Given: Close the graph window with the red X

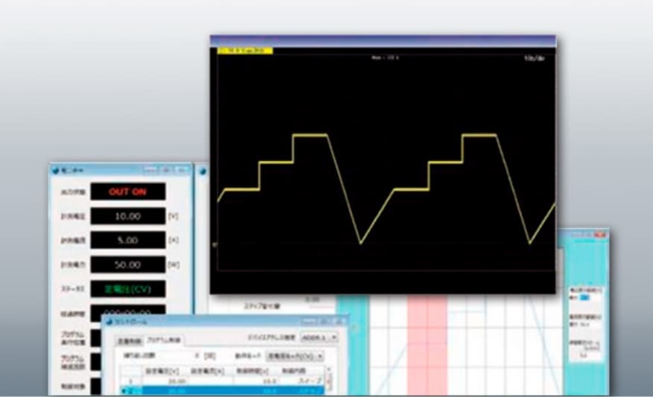Looking at the screenshot, I should [x=599, y=235].
